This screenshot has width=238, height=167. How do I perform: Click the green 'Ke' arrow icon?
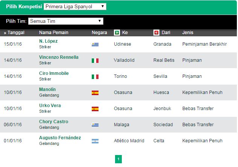coord(117,33)
